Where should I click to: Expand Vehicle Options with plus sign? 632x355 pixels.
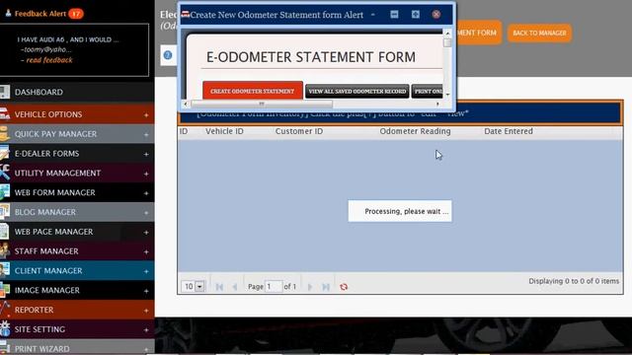point(146,114)
